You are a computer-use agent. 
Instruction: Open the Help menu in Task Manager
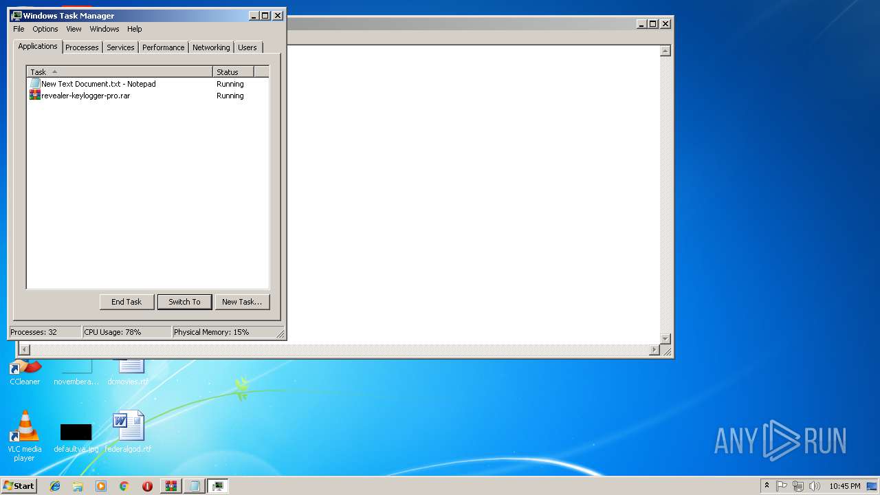(135, 29)
